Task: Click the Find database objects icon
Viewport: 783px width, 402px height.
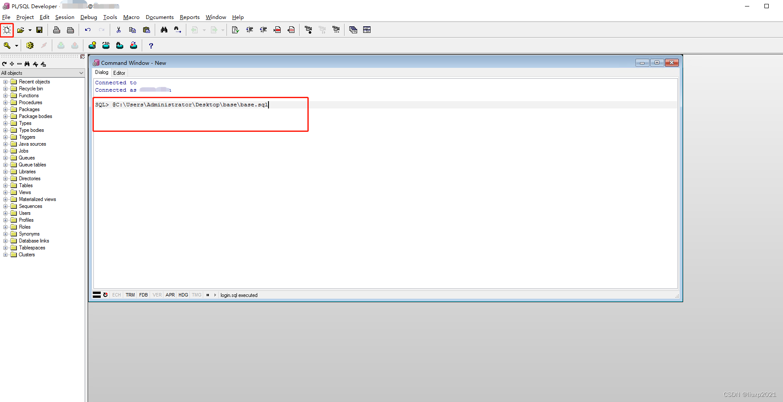Action: click(x=120, y=45)
